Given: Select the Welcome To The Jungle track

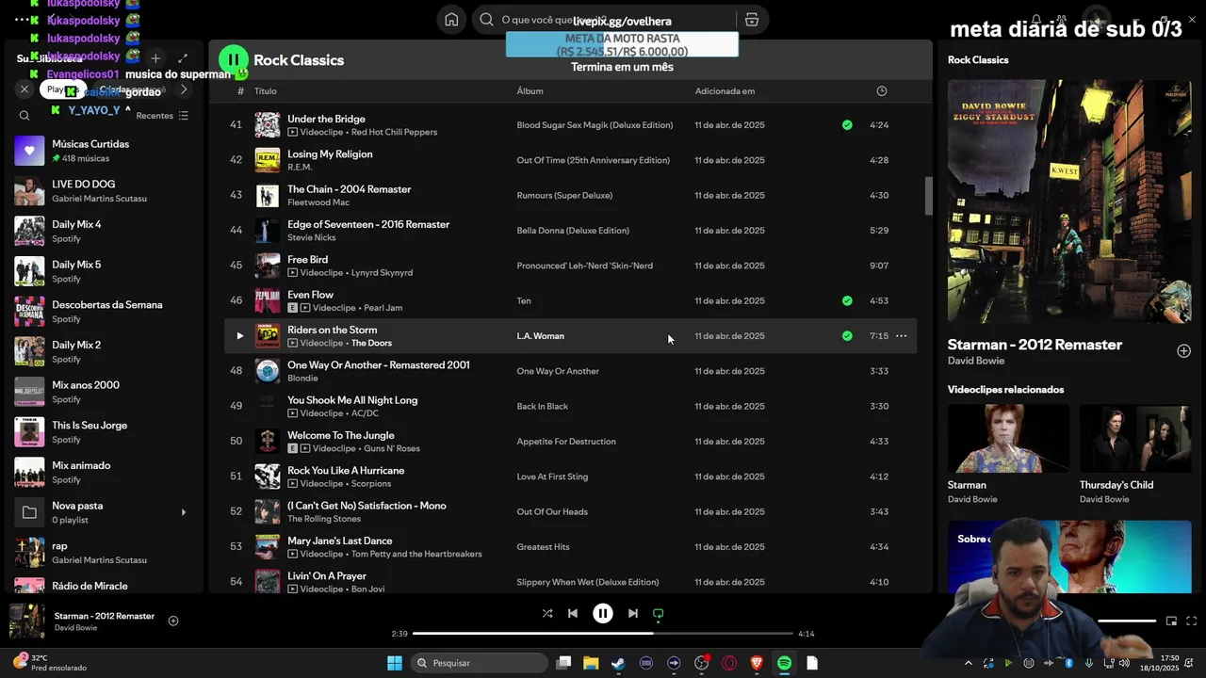Looking at the screenshot, I should (x=341, y=435).
